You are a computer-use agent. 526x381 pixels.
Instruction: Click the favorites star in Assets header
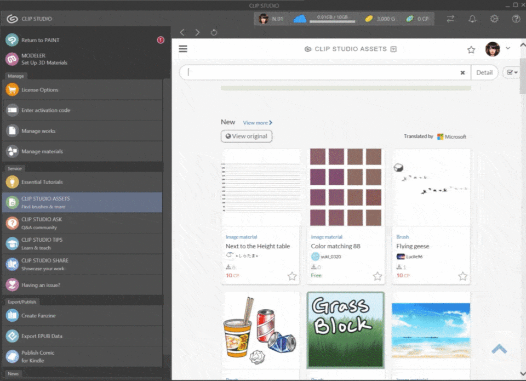(x=471, y=50)
